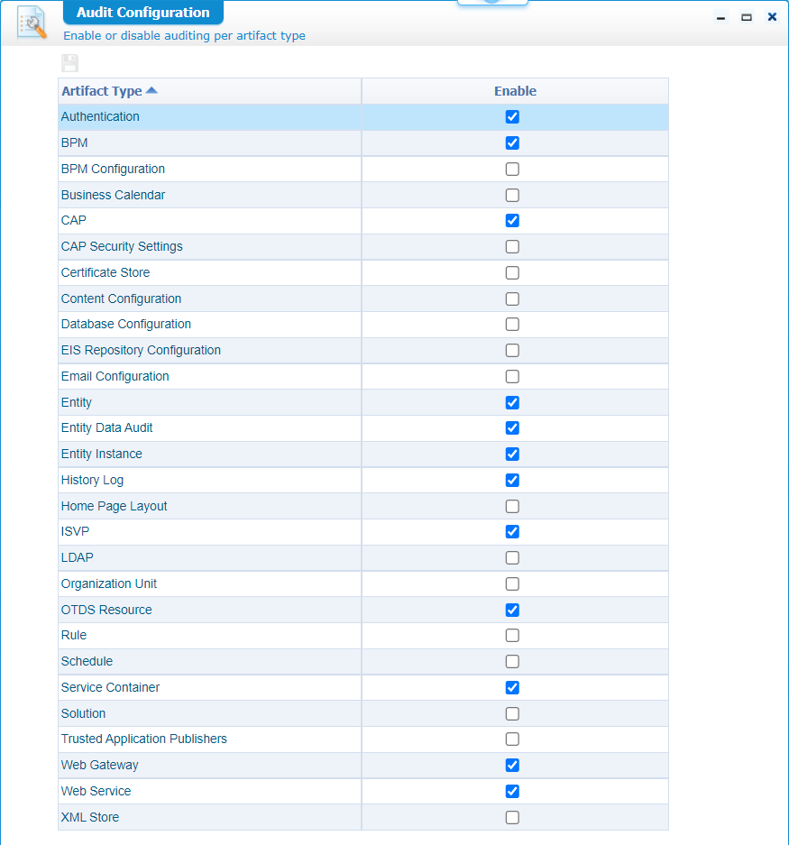789x845 pixels.
Task: Minimize the Audit Configuration window
Action: tap(720, 18)
